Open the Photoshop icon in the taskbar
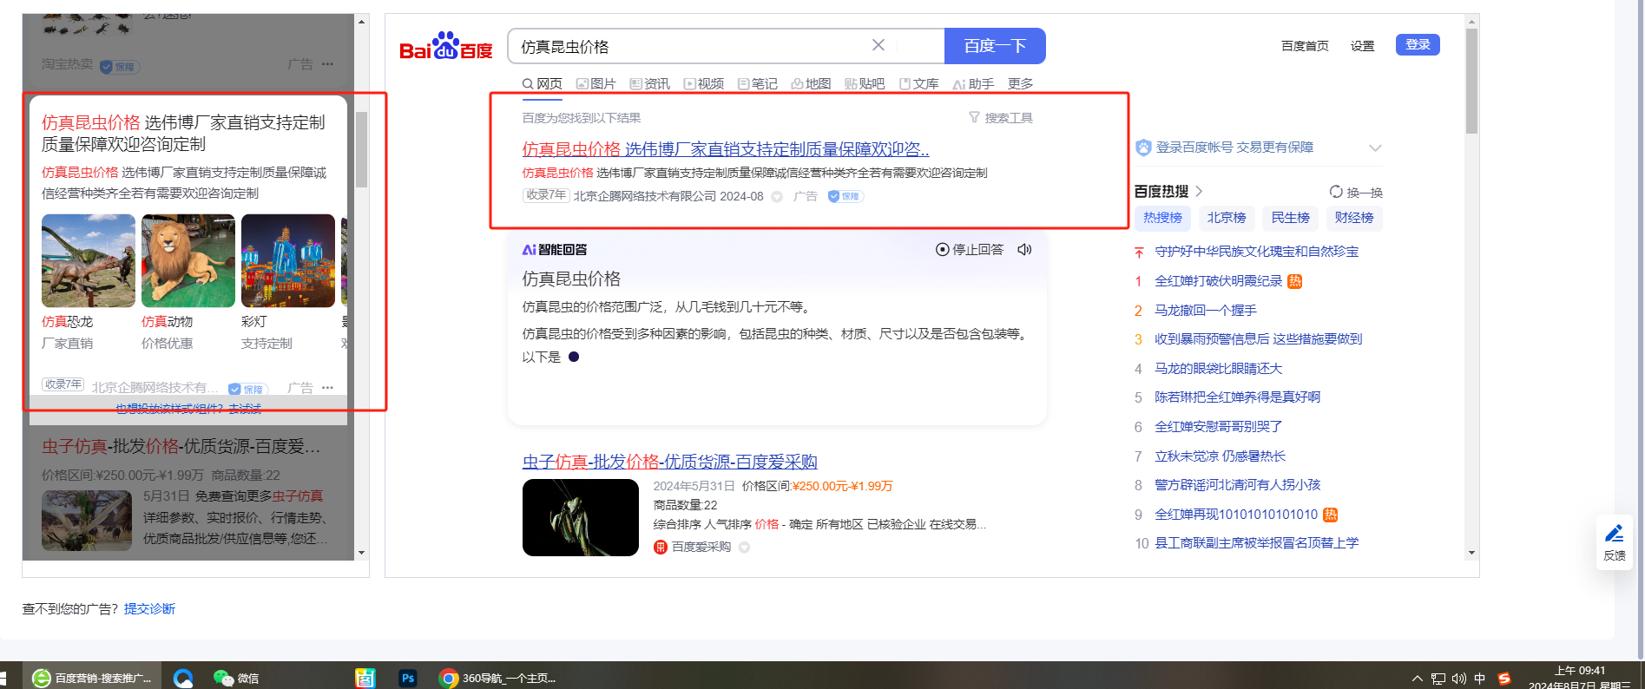1645x689 pixels. point(407,678)
